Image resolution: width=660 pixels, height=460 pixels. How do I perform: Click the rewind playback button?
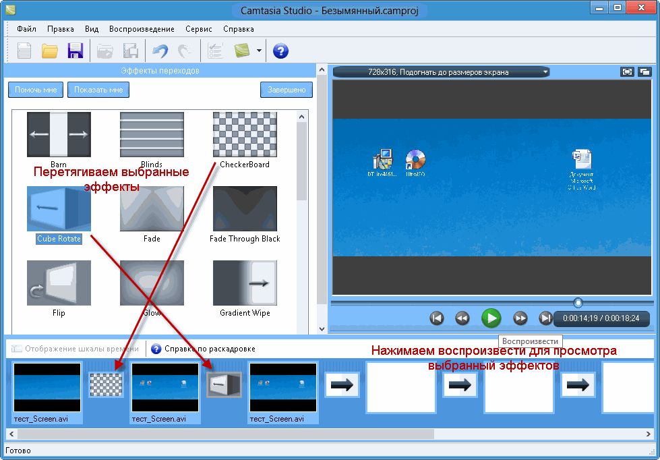point(462,318)
